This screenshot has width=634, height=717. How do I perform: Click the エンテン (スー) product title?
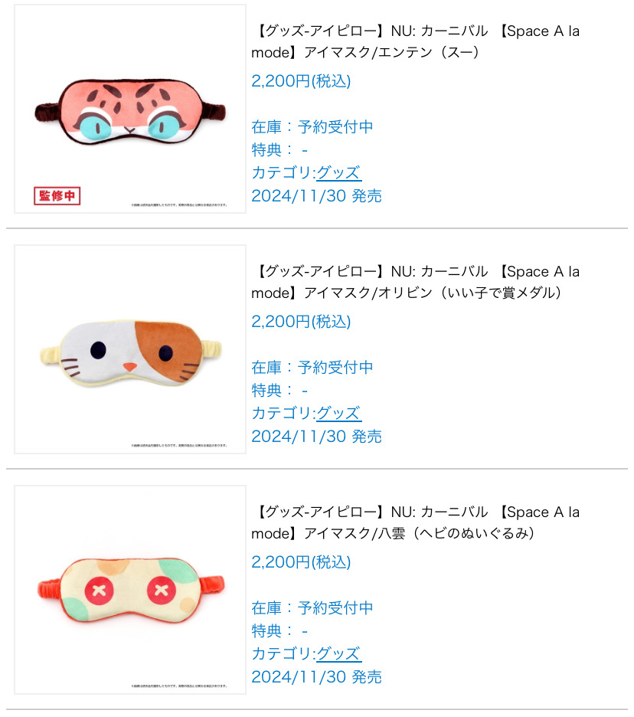tap(415, 41)
